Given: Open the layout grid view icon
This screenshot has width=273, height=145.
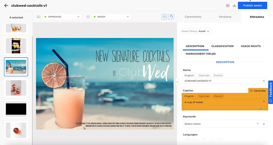Looking at the screenshot, I should point(228,5).
